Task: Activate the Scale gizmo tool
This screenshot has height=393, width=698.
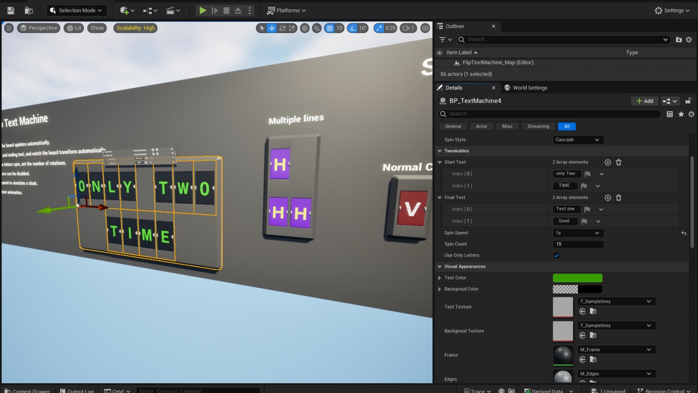Action: (x=292, y=28)
